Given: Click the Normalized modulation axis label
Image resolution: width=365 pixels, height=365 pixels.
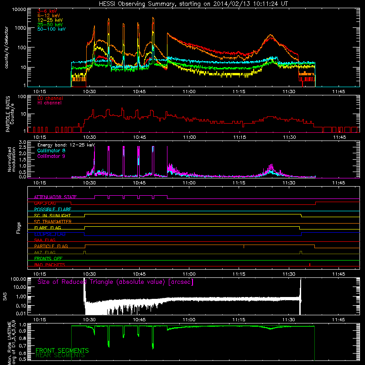Looking at the screenshot, I should (11, 159).
